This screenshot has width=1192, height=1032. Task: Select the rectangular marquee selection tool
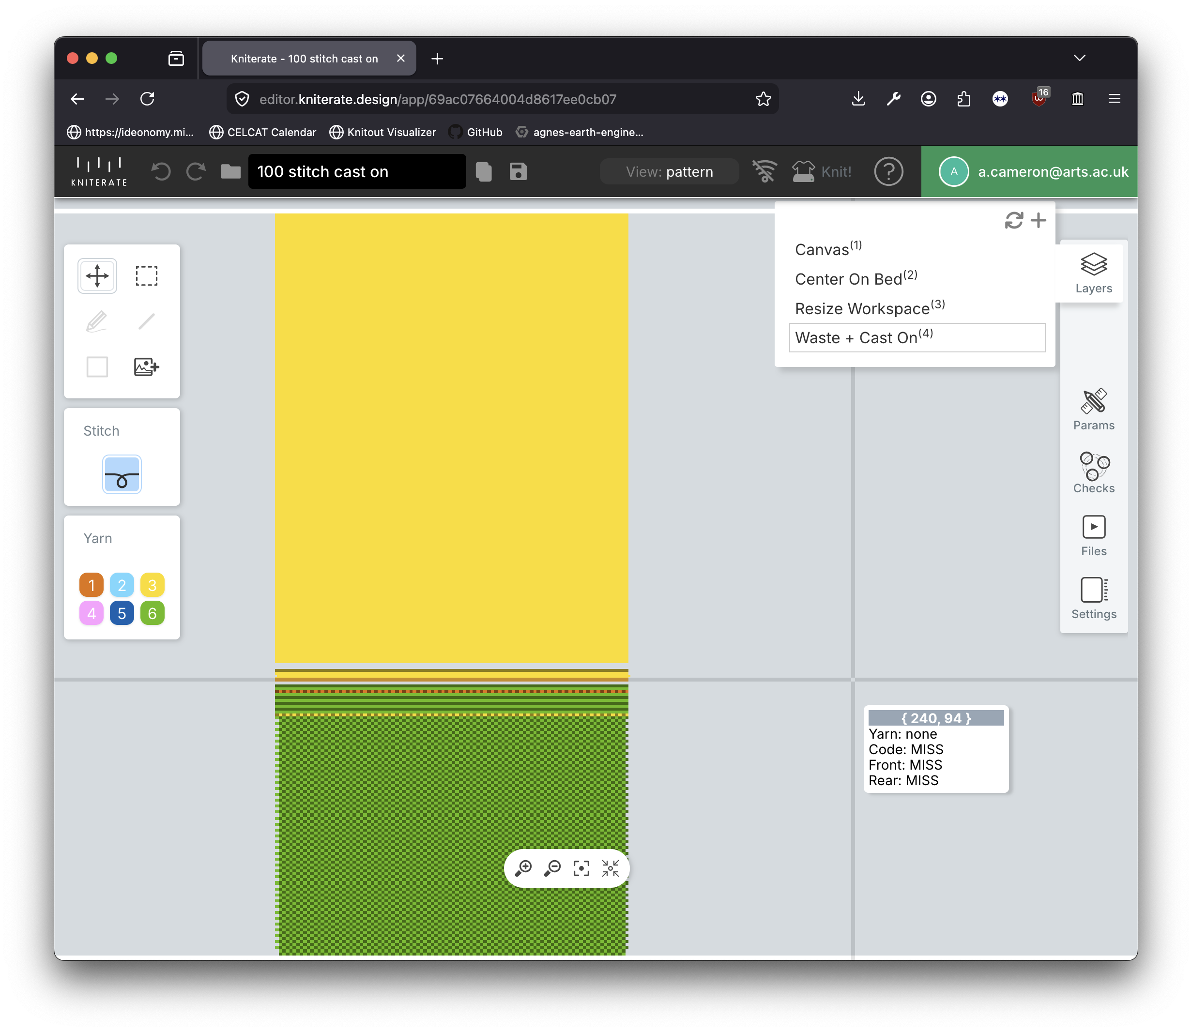(146, 276)
